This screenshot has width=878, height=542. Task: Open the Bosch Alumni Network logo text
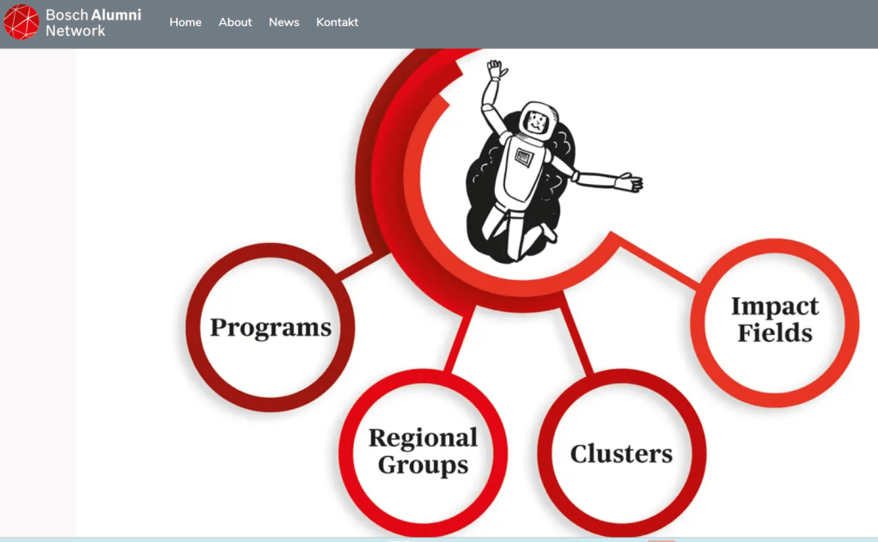(93, 23)
